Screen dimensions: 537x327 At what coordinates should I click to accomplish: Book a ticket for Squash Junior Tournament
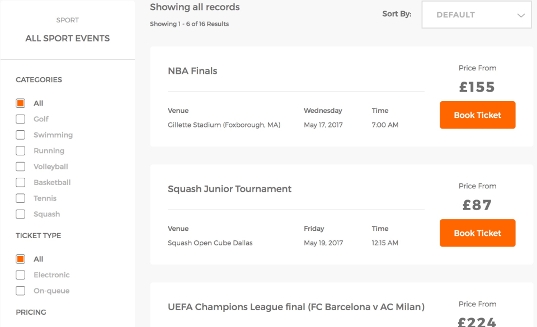coord(477,233)
